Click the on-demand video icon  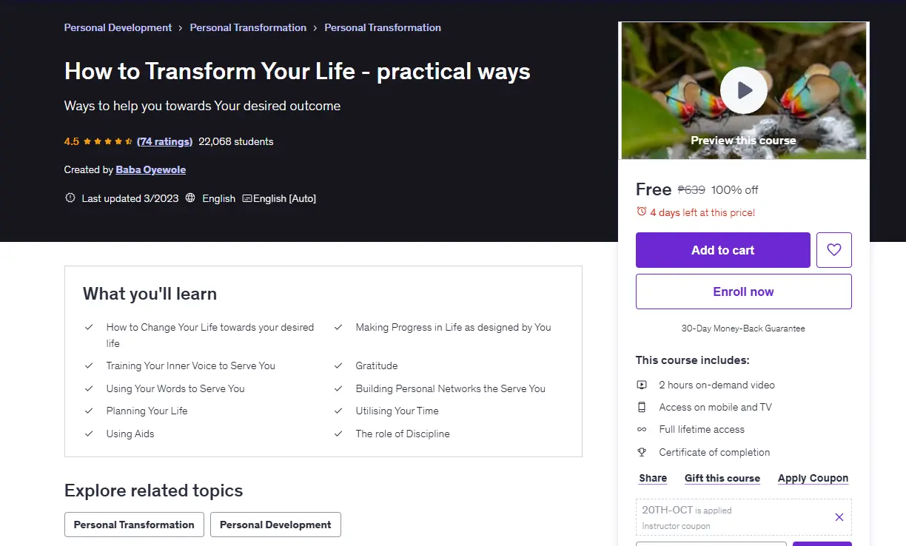click(642, 385)
